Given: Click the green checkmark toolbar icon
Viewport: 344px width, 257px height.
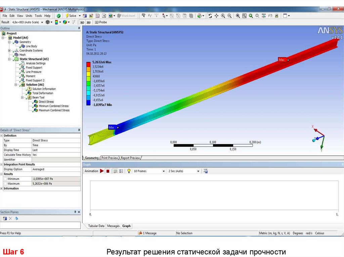Looking at the screenshot, I should [x=58, y=16].
